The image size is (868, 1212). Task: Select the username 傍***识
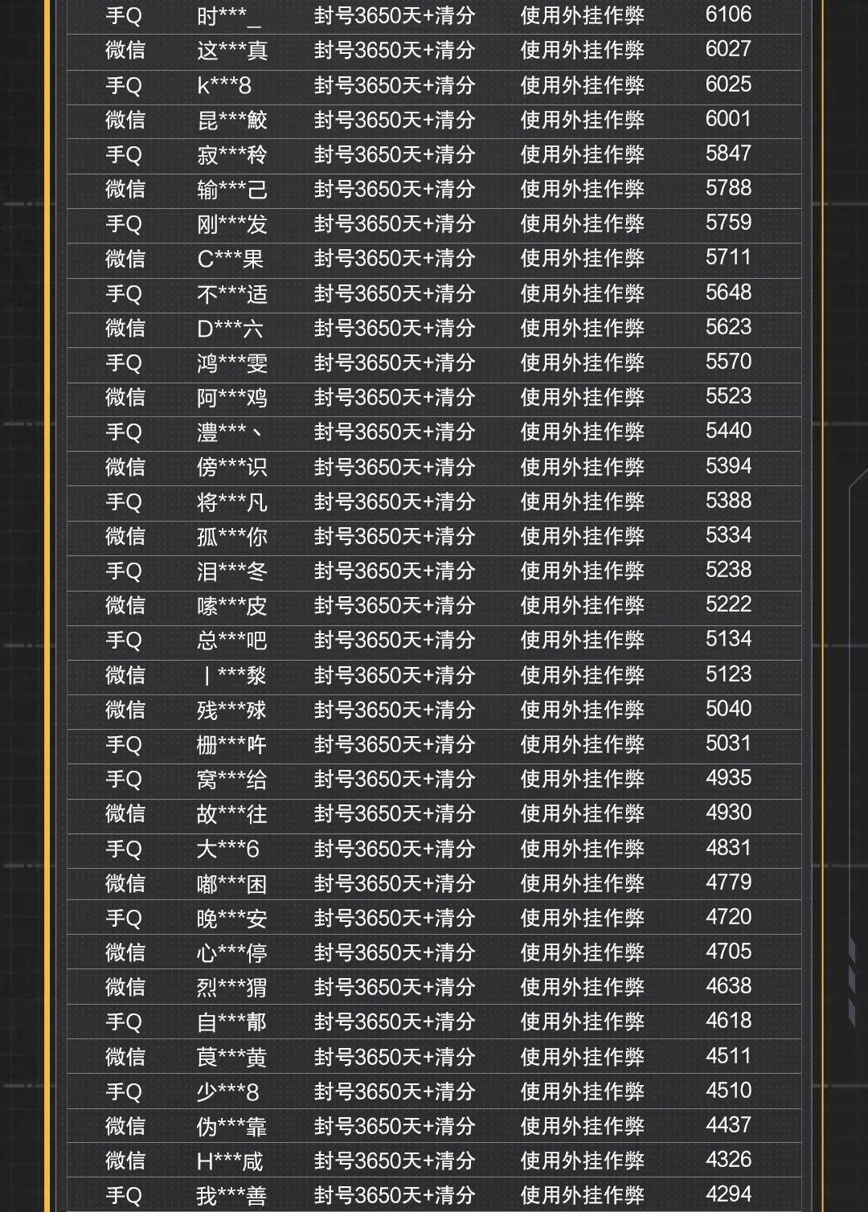[x=232, y=467]
